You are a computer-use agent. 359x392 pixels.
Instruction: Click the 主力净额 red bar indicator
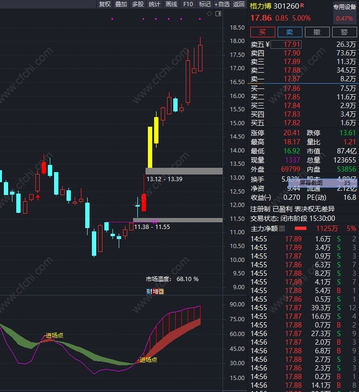pos(301,228)
